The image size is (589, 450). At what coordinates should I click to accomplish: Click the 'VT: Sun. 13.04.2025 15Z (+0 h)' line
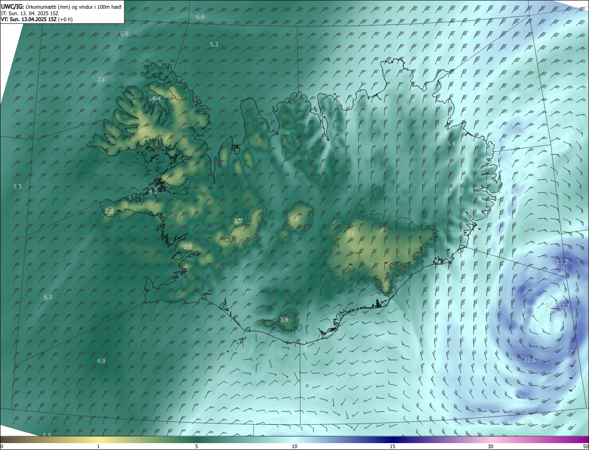click(37, 19)
